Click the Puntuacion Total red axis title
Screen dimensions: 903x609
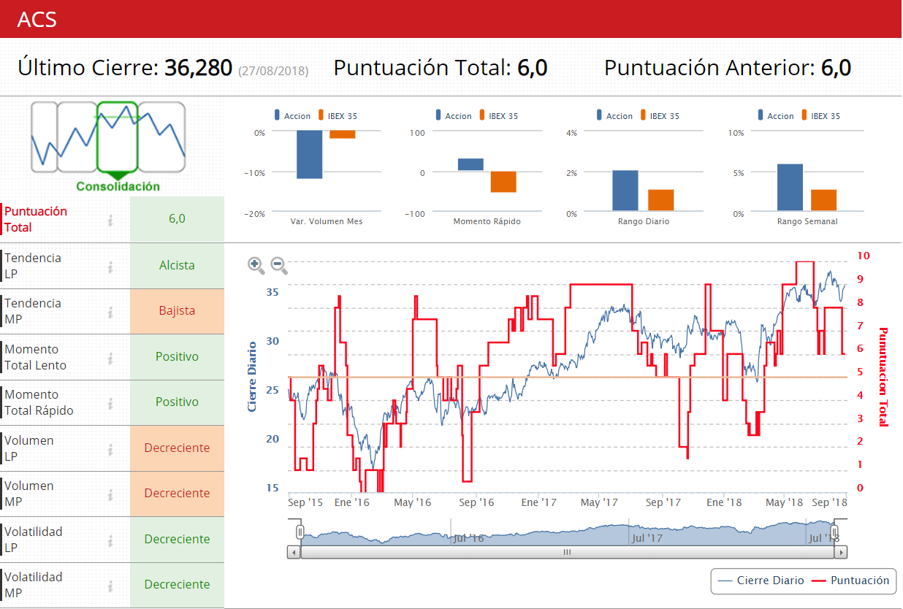884,376
